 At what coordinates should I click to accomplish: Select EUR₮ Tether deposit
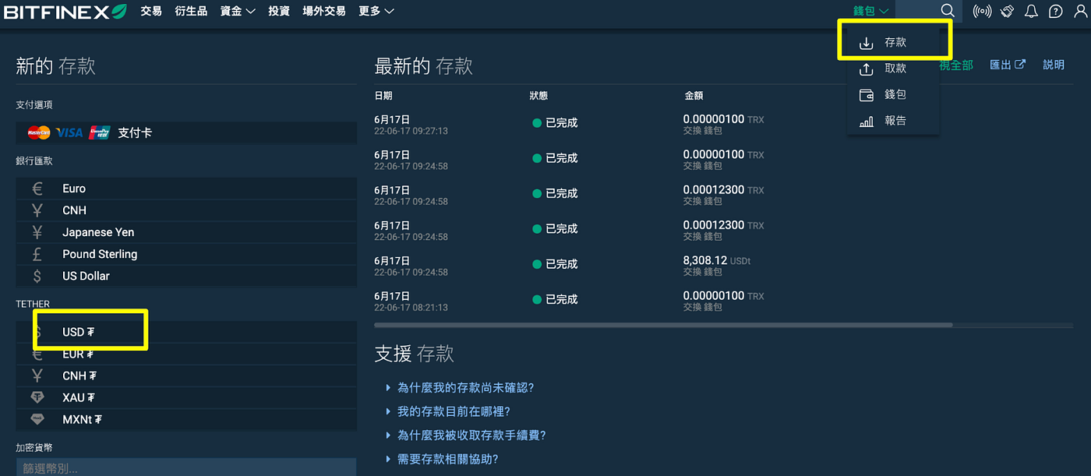tap(186, 354)
